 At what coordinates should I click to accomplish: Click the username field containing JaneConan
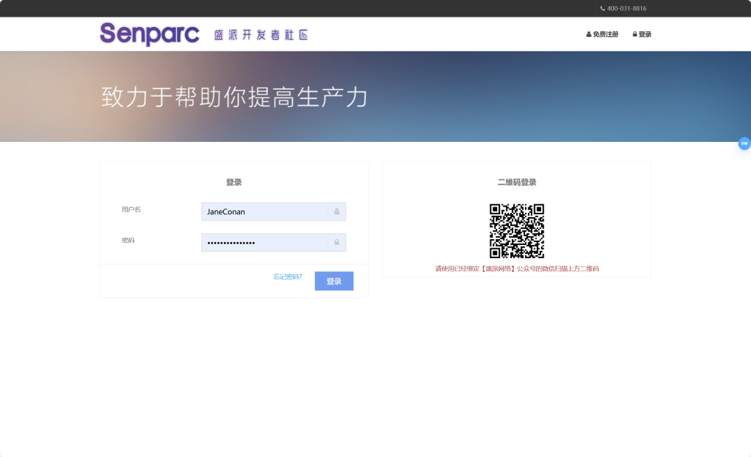click(x=268, y=211)
